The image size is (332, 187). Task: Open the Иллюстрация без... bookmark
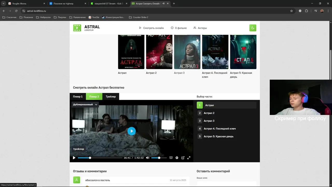click(x=113, y=17)
